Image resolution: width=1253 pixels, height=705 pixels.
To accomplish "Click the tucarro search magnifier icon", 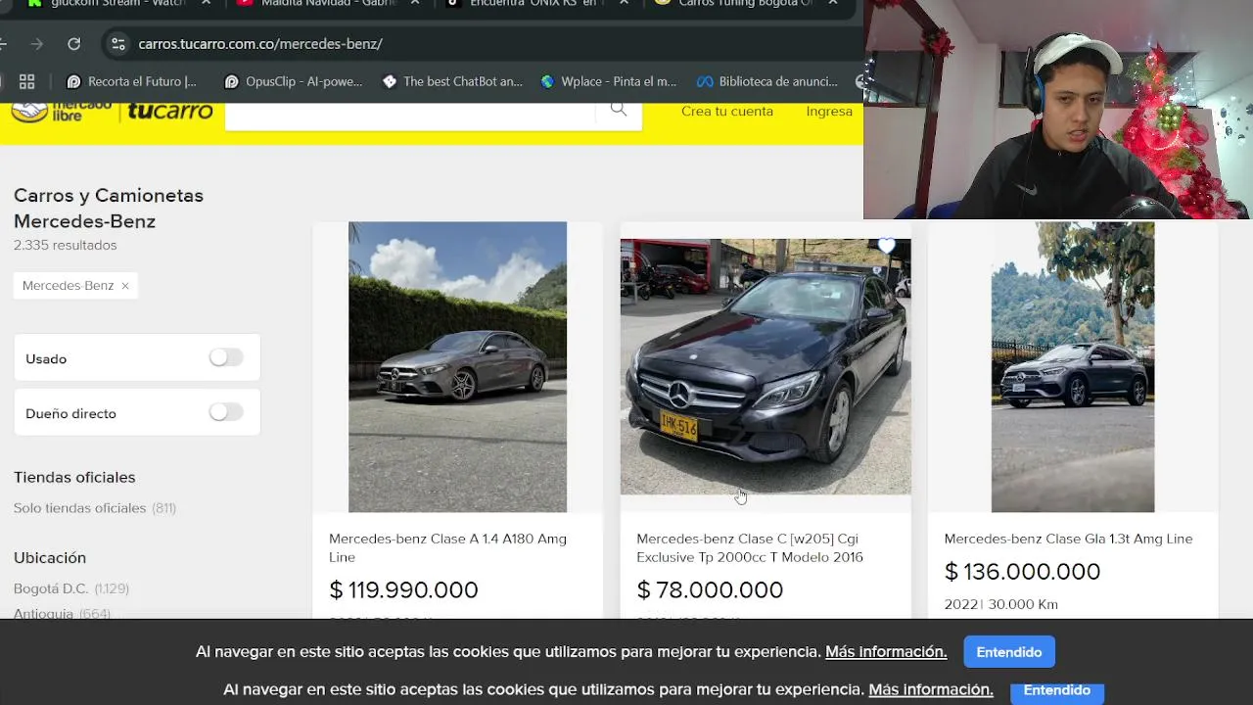I will pyautogui.click(x=619, y=109).
